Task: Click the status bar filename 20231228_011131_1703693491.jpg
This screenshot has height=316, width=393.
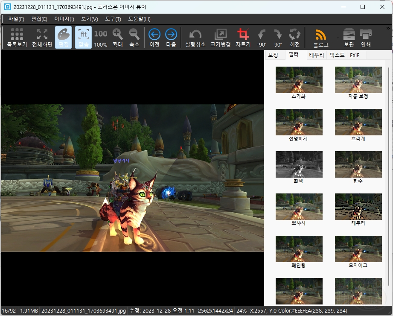Action: click(84, 311)
